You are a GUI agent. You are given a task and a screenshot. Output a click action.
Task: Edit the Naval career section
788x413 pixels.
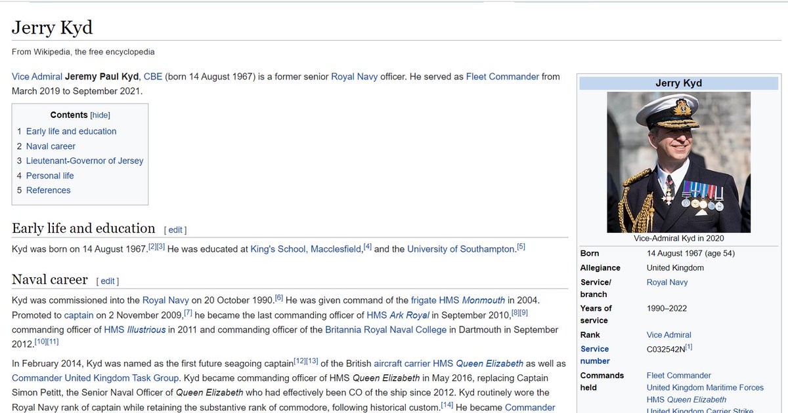(x=108, y=281)
